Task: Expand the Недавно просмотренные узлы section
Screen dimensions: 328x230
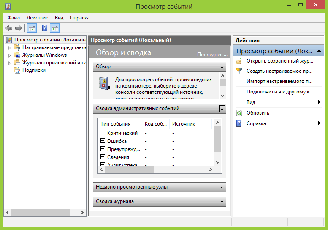Action: coord(222,187)
